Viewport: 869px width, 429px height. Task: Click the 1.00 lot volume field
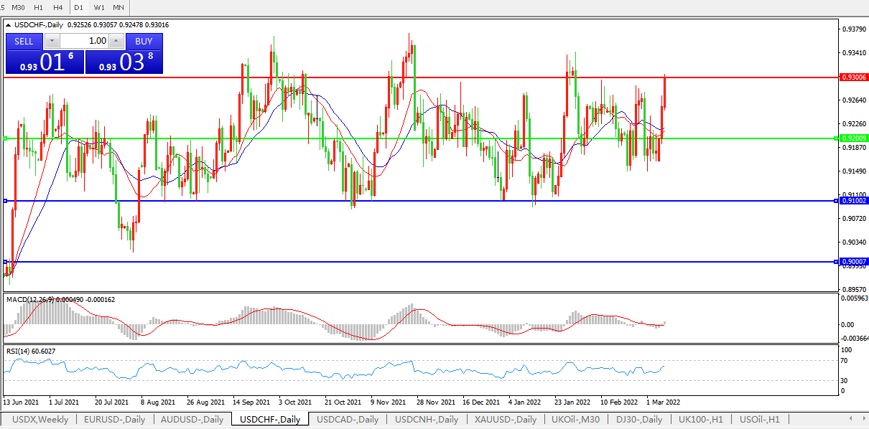point(85,41)
